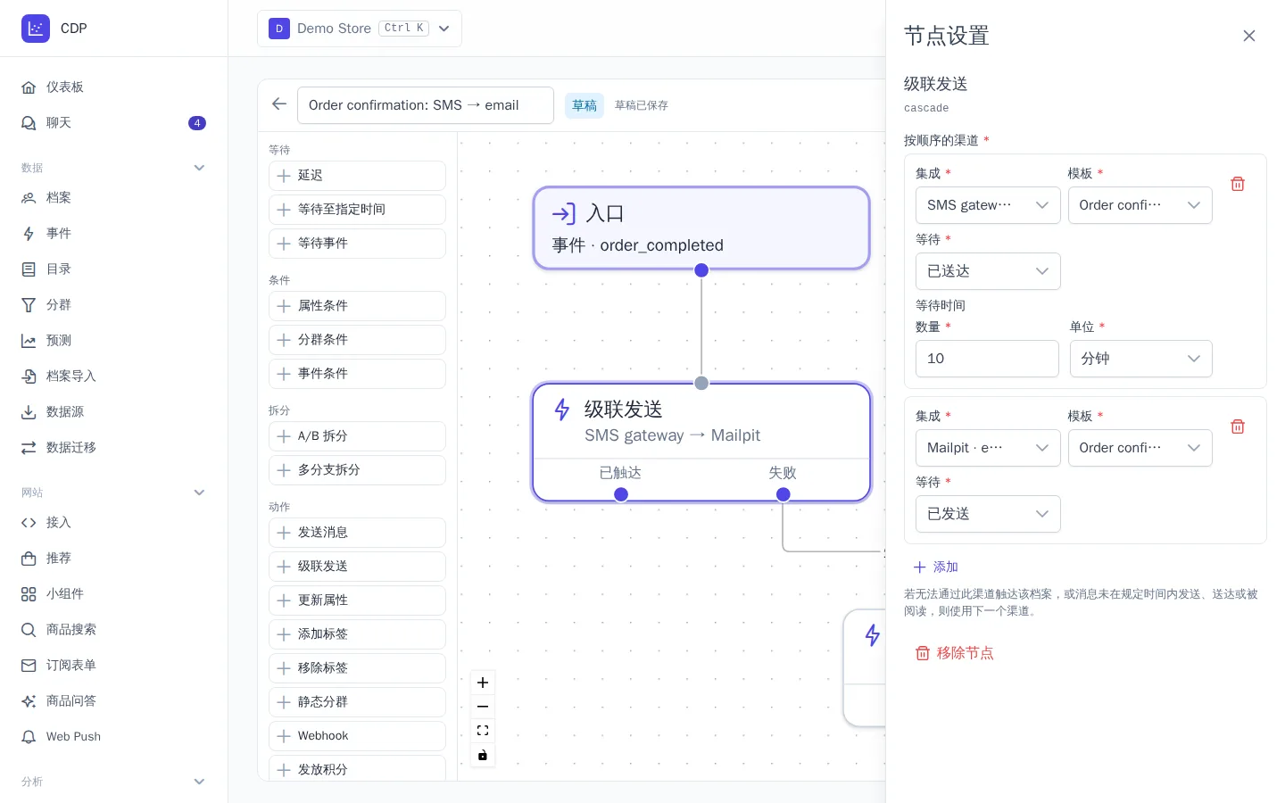Viewport: 1285px width, 803px height.
Task: Click the 目录 sidebar icon
Action: pyautogui.click(x=29, y=269)
